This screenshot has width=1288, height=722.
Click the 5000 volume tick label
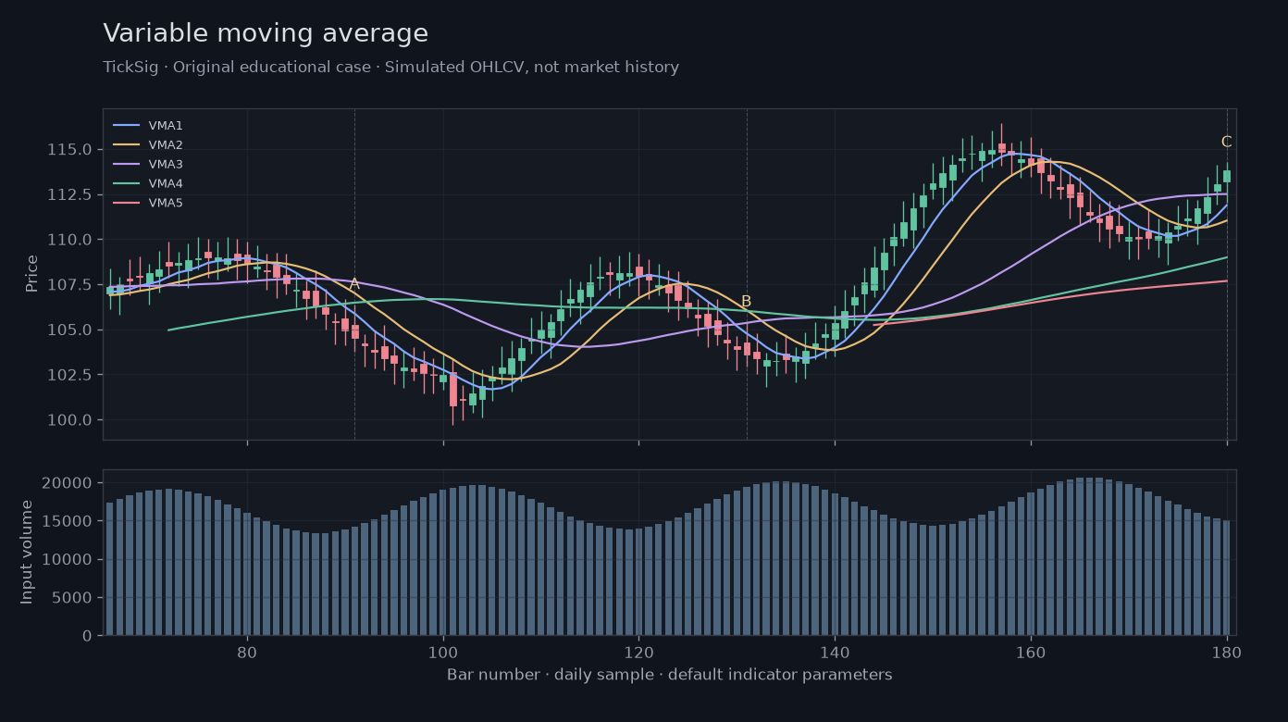73,598
